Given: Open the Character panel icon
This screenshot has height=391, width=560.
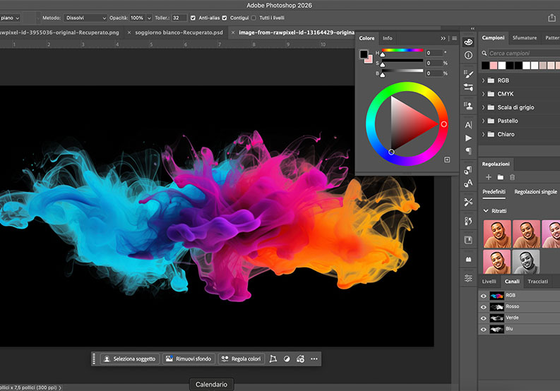Looking at the screenshot, I should tap(468, 124).
